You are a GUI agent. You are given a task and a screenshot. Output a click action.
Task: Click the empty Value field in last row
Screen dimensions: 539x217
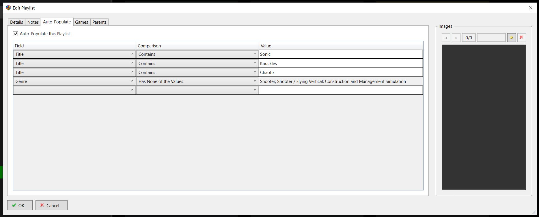coord(341,90)
